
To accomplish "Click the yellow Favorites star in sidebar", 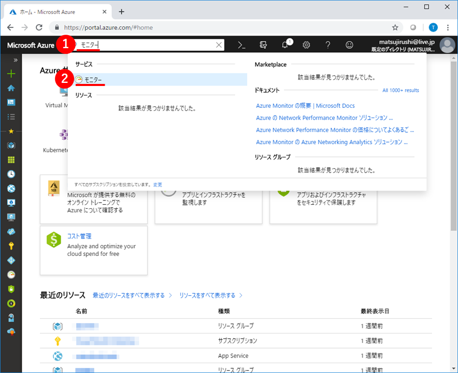I will click(11, 131).
